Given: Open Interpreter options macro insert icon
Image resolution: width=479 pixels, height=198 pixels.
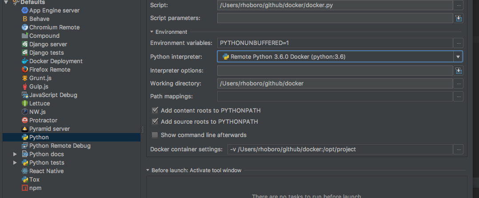Looking at the screenshot, I should [x=458, y=71].
